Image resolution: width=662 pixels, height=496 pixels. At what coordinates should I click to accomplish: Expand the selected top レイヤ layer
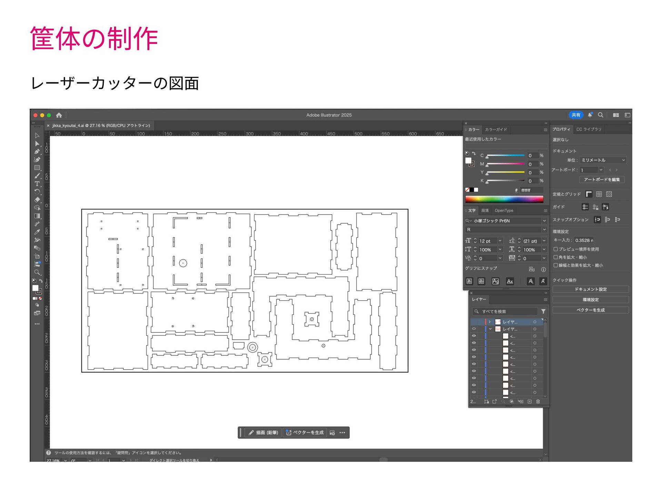coord(490,322)
